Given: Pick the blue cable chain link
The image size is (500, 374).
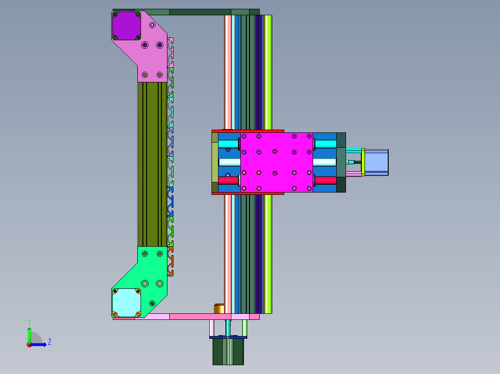Looking at the screenshot, I should 170,202.
